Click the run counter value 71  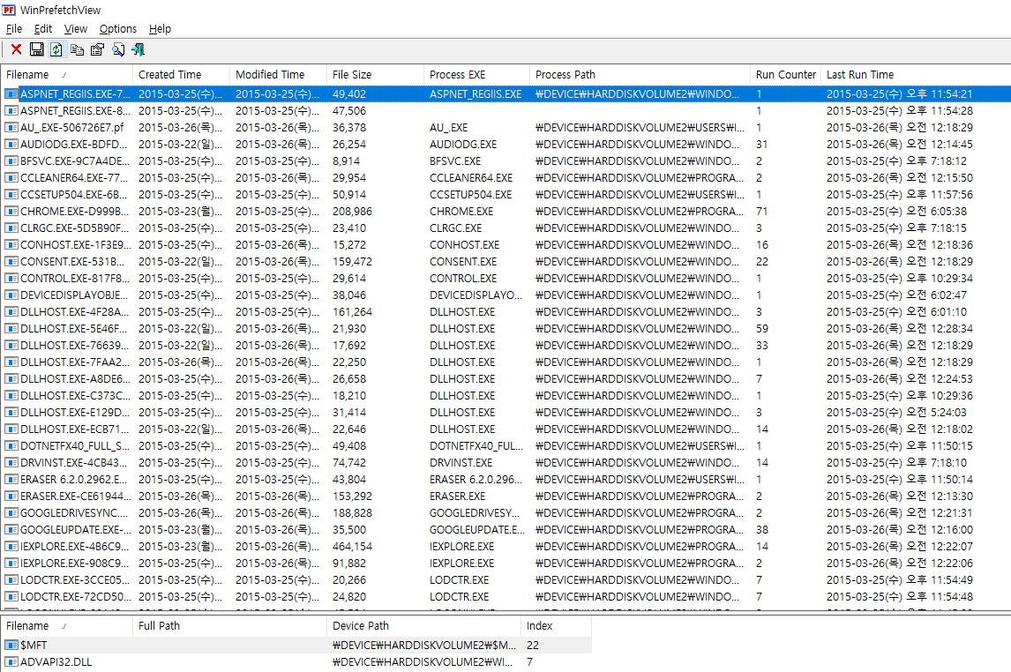(x=761, y=212)
